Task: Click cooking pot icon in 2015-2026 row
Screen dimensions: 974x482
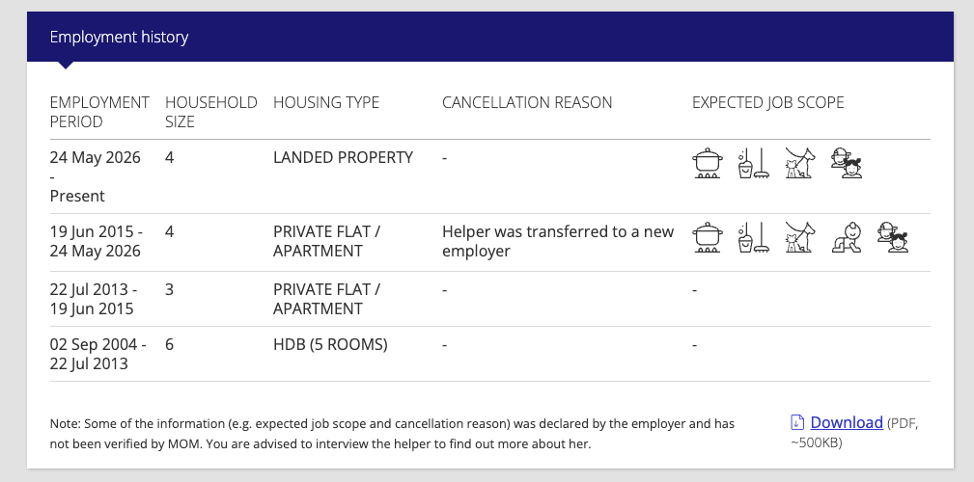Action: pyautogui.click(x=708, y=237)
